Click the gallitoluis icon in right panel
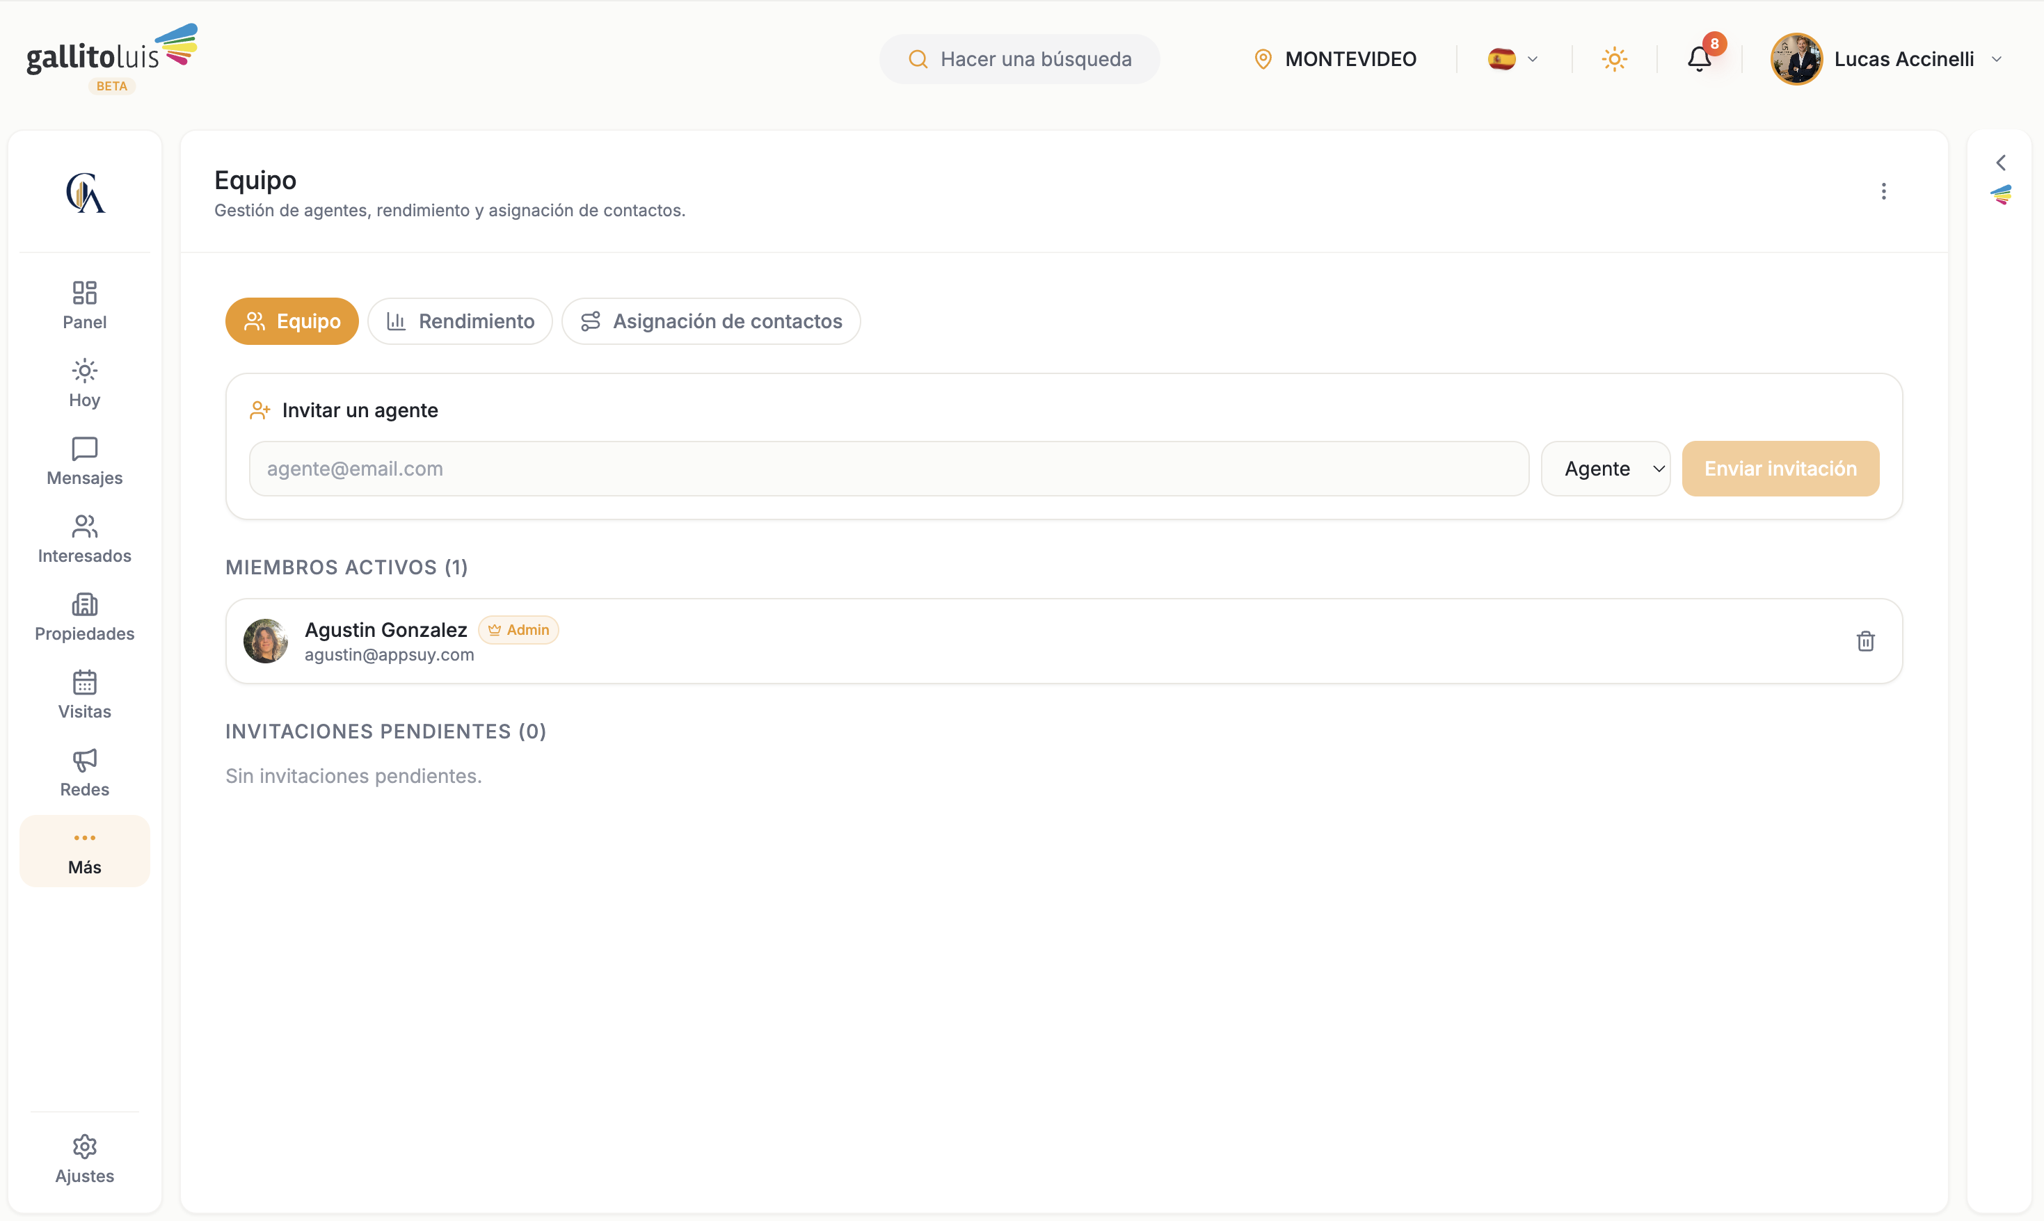The width and height of the screenshot is (2044, 1221). [2000, 194]
